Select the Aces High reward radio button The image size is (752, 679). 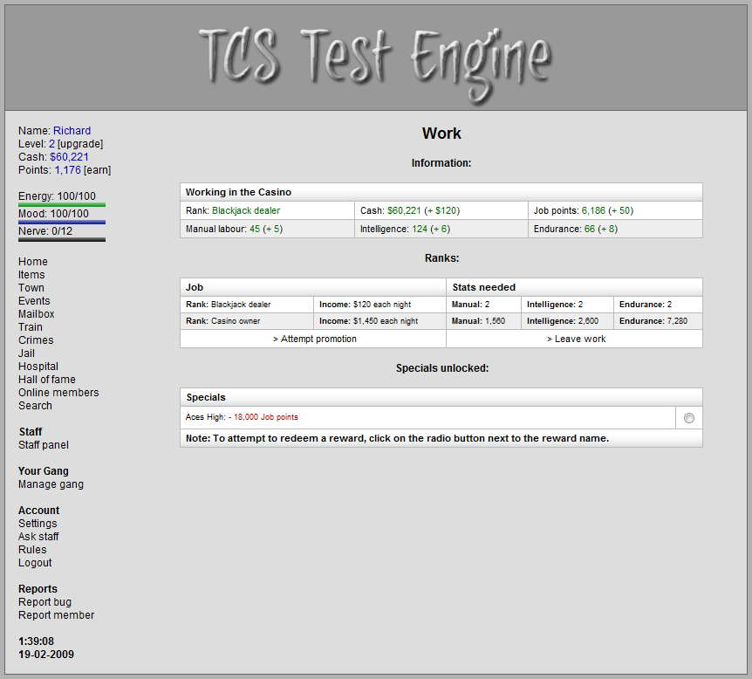(x=689, y=418)
